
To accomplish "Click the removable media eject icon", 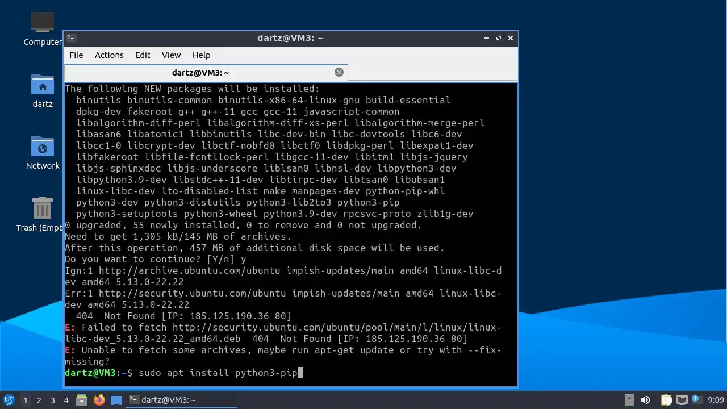I will click(x=629, y=400).
